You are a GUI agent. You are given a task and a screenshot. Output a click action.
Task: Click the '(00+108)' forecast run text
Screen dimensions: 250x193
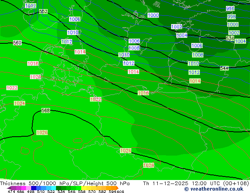236,184
